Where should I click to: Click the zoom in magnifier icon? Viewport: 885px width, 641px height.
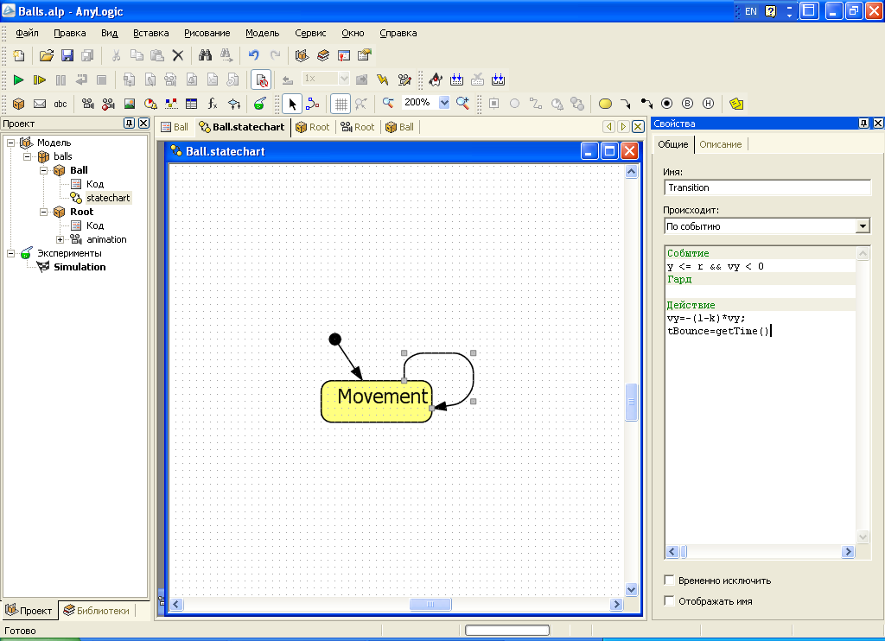463,104
